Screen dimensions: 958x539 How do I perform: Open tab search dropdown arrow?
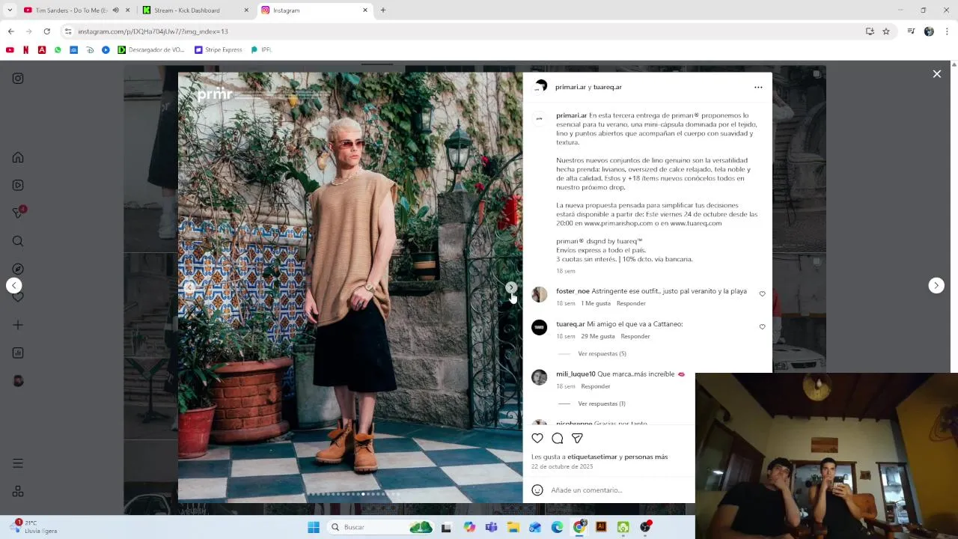point(9,10)
